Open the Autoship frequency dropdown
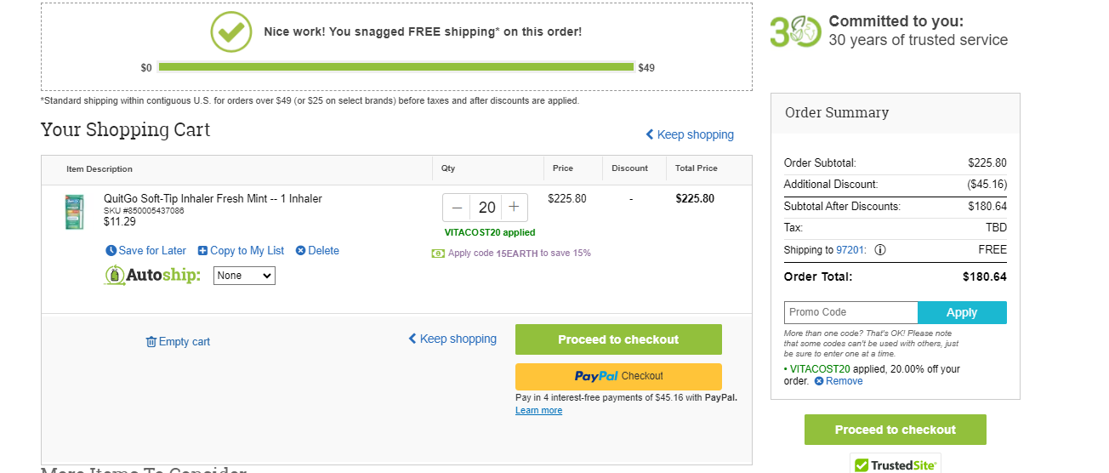 pos(244,276)
